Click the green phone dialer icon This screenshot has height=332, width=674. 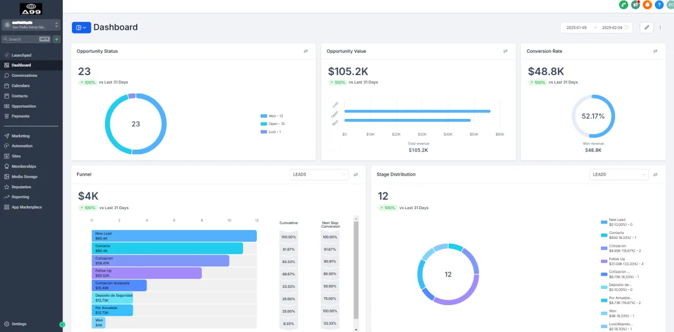click(x=623, y=4)
